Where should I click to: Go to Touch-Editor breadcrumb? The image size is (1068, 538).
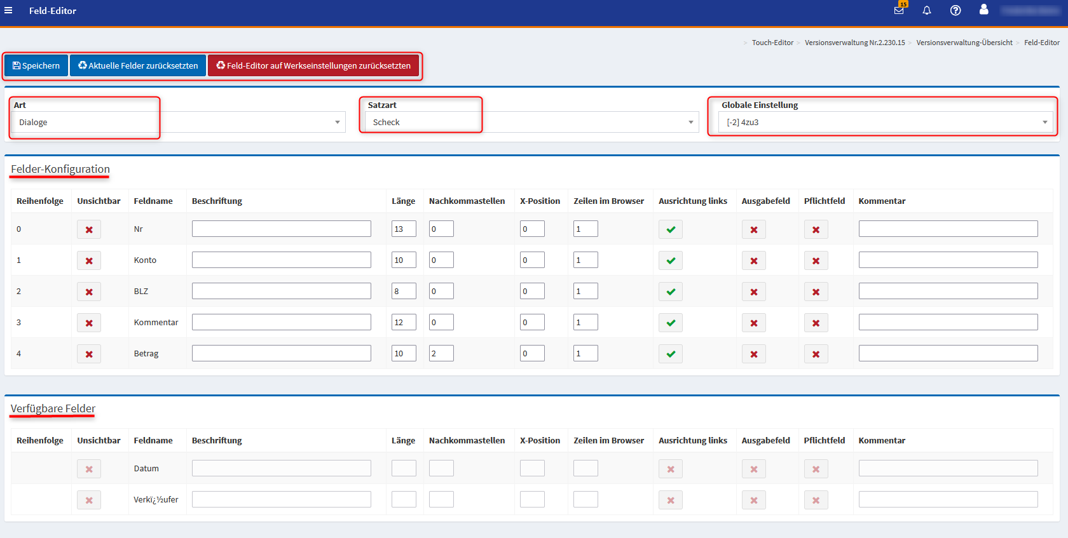click(772, 43)
